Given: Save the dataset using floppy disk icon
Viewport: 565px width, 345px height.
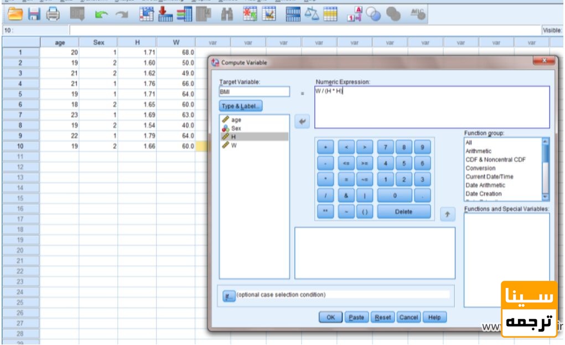Looking at the screenshot, I should (34, 14).
